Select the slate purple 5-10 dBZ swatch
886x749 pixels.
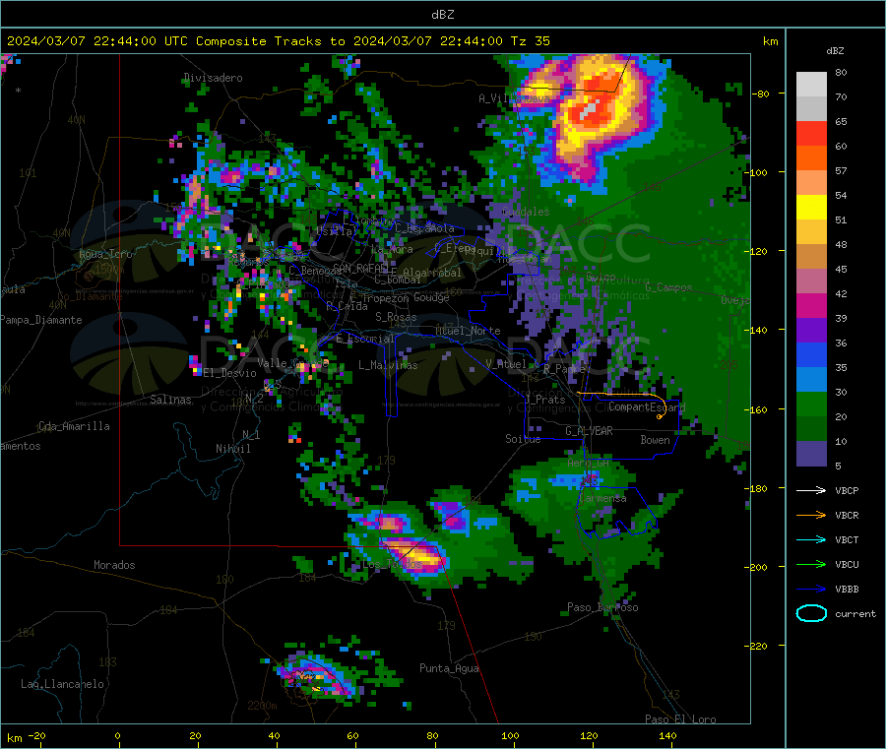pos(811,454)
